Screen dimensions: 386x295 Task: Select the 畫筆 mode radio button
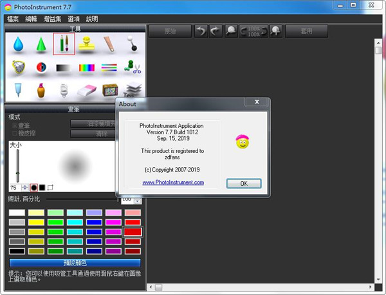(x=15, y=125)
